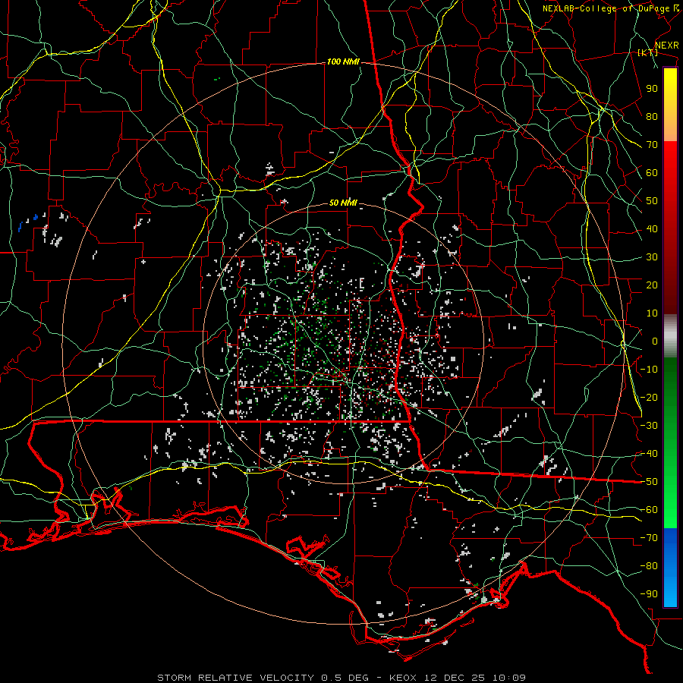Click the "50 NMI" range ring label
The width and height of the screenshot is (683, 683).
pos(343,203)
